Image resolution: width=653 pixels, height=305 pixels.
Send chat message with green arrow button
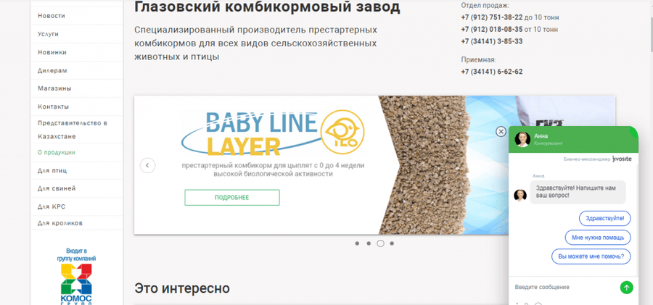[626, 287]
